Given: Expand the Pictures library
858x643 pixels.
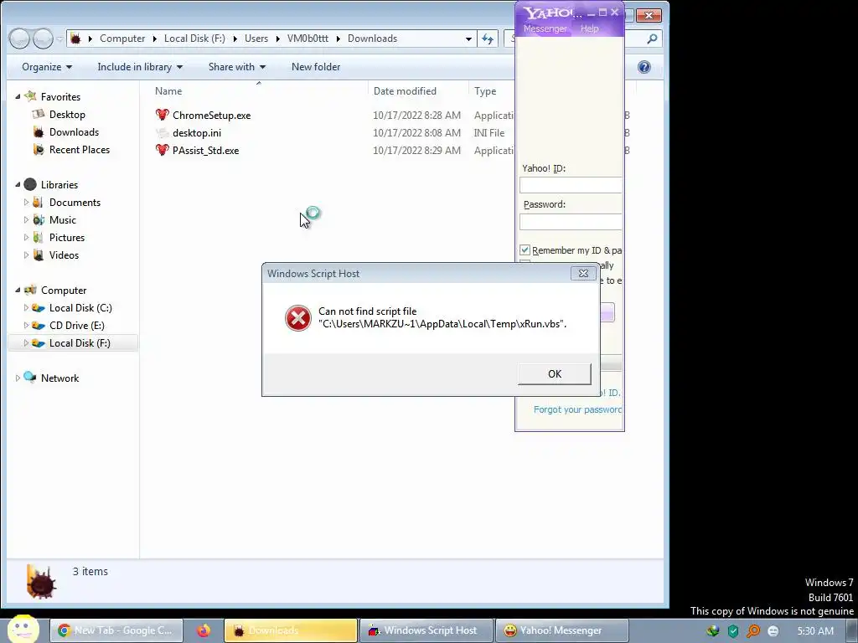Looking at the screenshot, I should click(26, 237).
